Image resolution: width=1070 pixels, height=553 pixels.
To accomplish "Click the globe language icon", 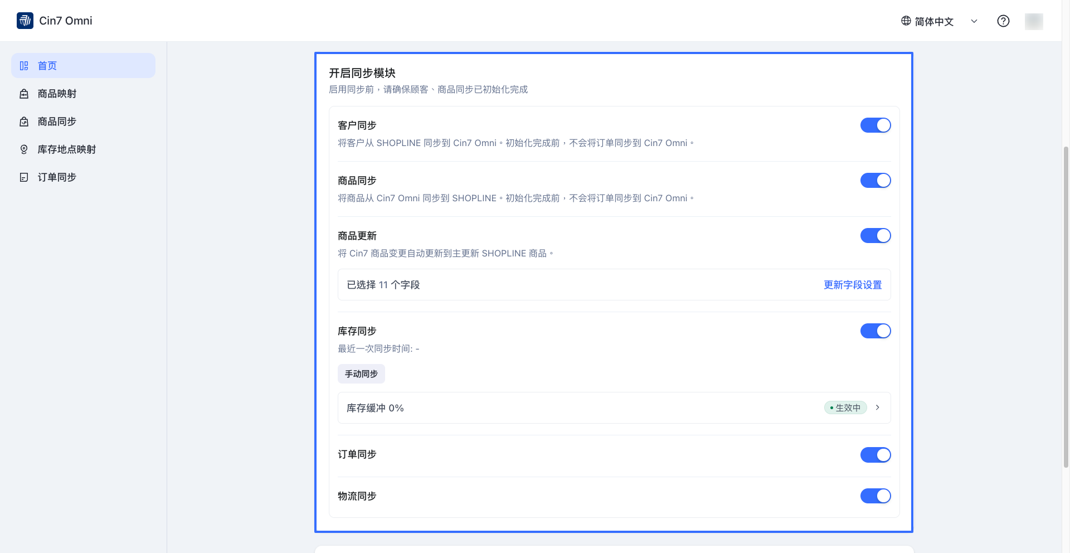I will point(906,21).
